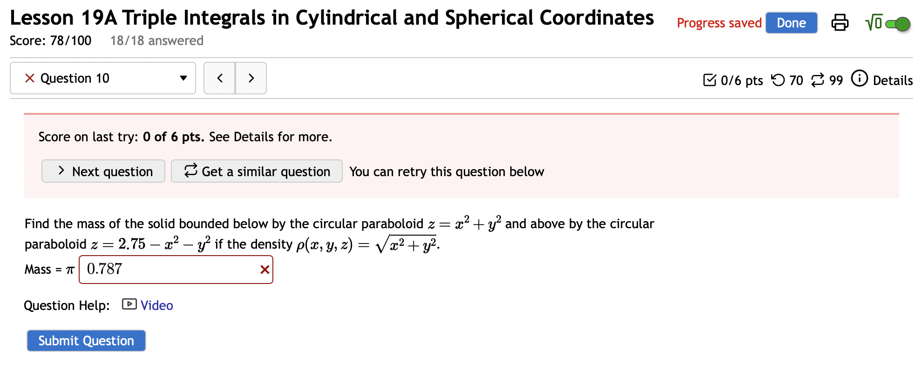Open the Question 10 dropdown selector
922x369 pixels.
coord(183,78)
